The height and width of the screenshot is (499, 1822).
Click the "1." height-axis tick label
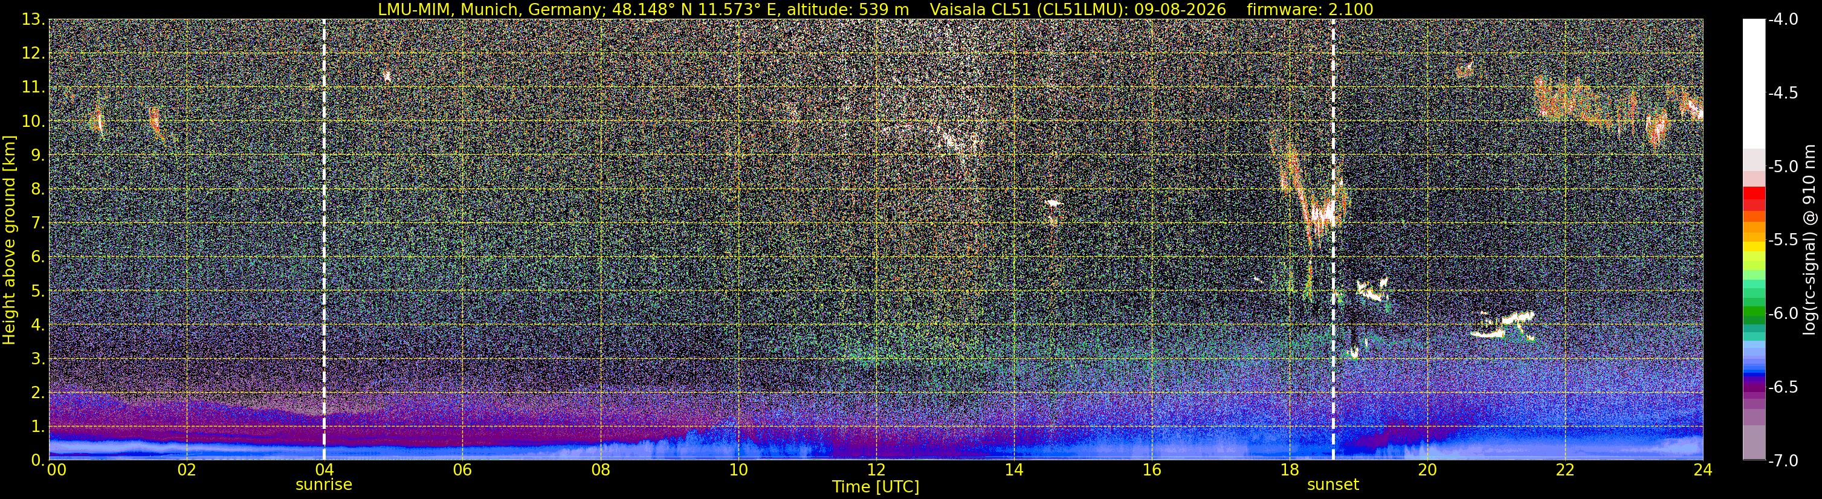click(37, 426)
